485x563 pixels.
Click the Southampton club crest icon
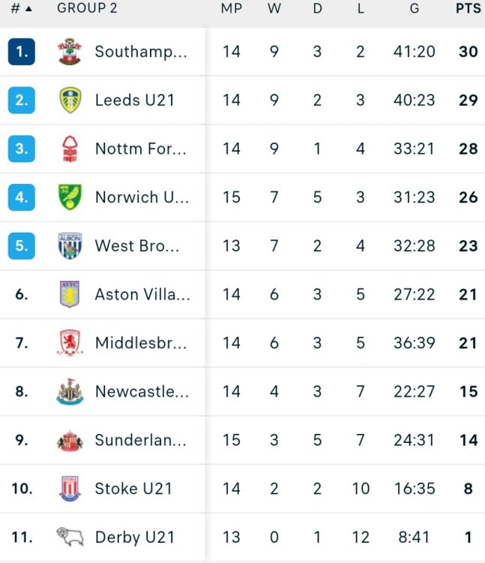point(70,52)
